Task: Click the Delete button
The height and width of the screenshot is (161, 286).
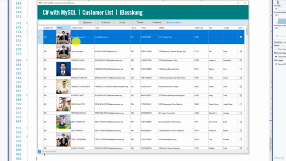Action: (140, 22)
